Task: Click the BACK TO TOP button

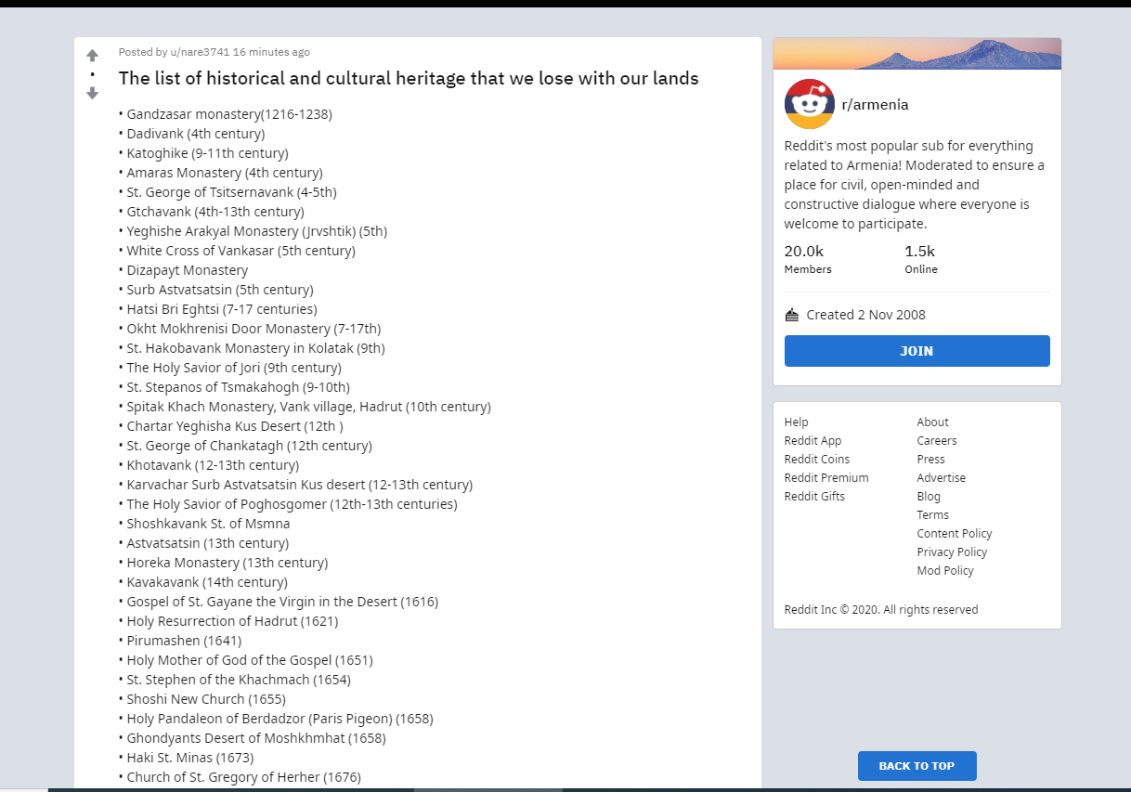Action: (916, 766)
